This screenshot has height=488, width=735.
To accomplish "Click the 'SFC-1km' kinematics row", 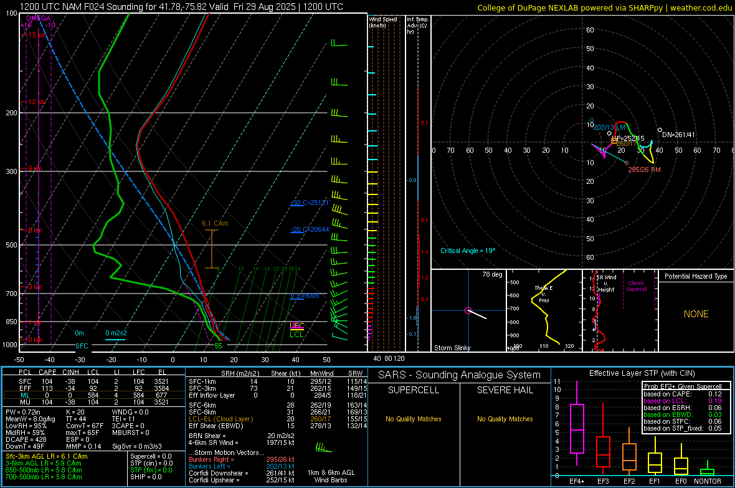I will coord(278,381).
